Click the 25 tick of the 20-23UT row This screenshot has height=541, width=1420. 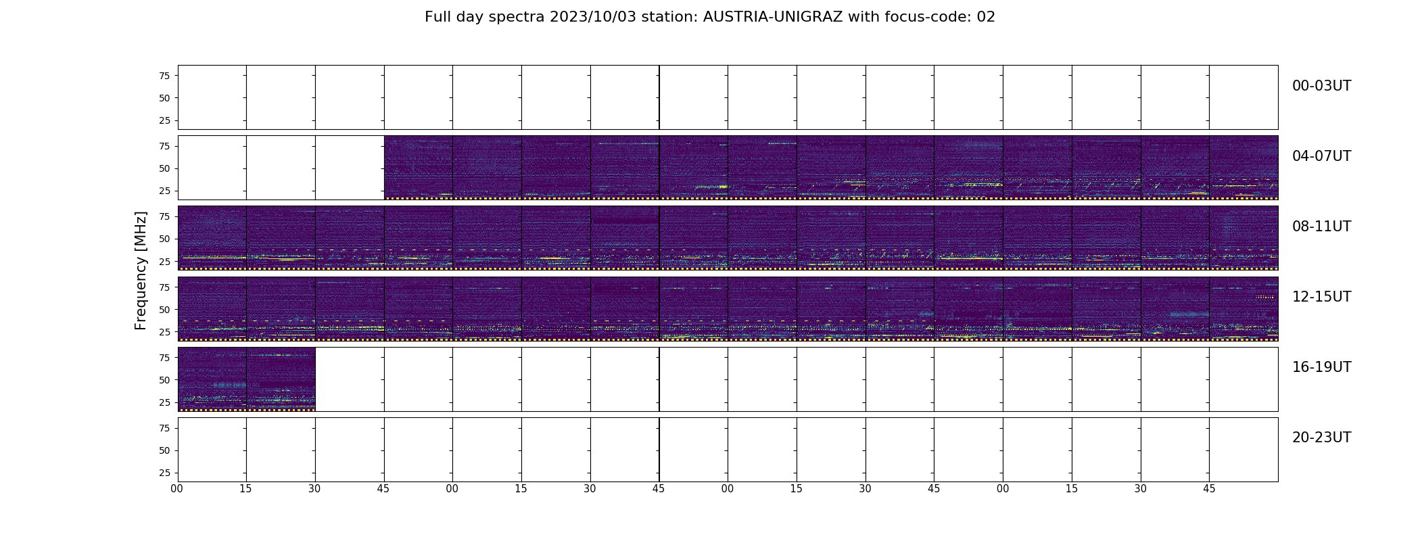coord(164,473)
